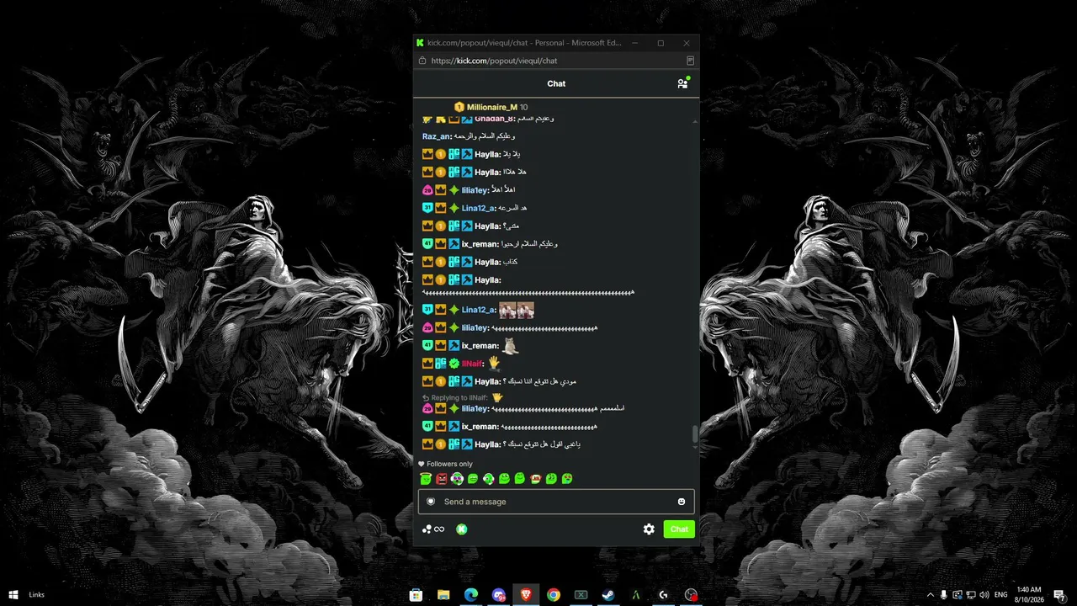This screenshot has width=1077, height=606.
Task: Click the reader icon at address bar end
Action: pos(690,61)
